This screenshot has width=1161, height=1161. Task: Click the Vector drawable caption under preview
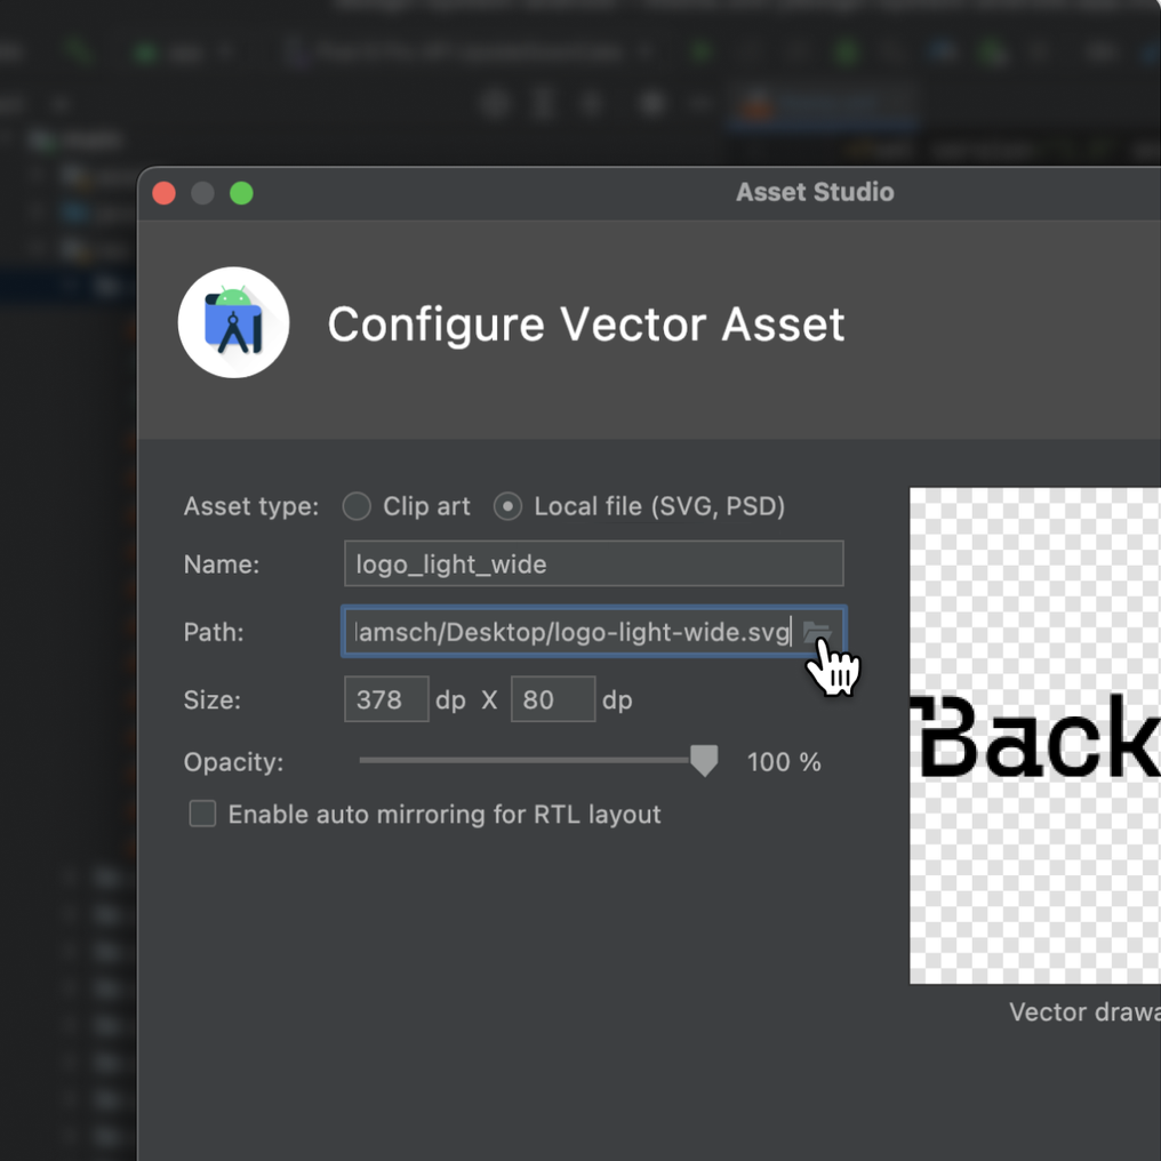tap(1084, 1012)
